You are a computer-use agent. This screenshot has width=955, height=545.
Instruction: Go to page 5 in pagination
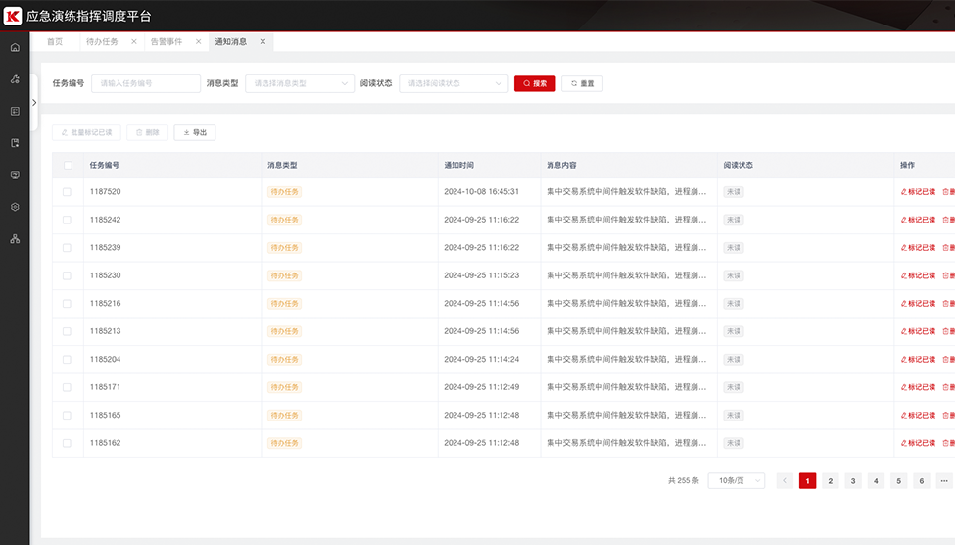point(899,481)
